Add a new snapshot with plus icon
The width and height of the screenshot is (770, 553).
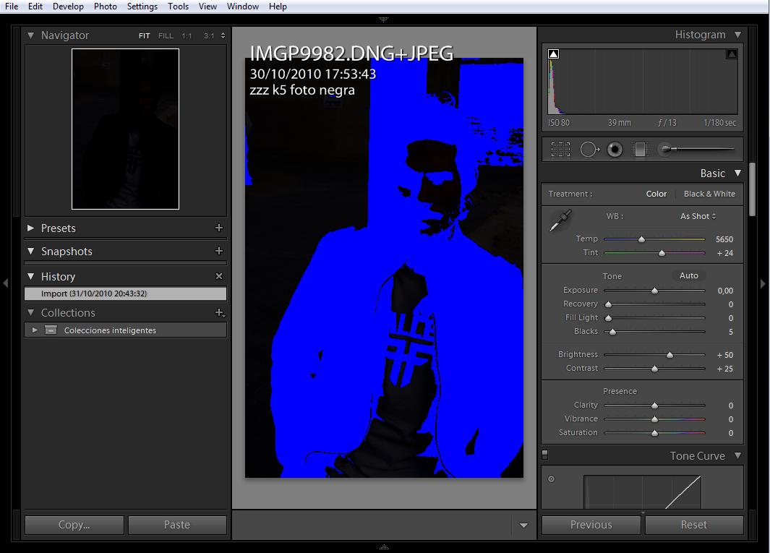219,251
